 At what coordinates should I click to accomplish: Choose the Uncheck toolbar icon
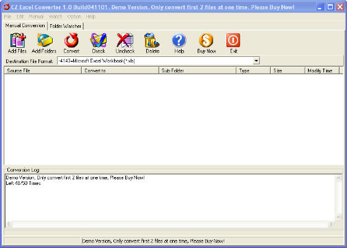coord(125,40)
